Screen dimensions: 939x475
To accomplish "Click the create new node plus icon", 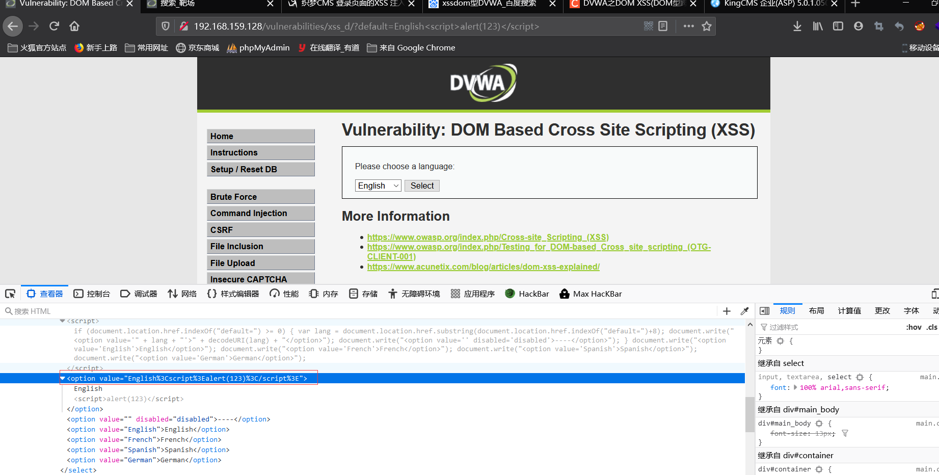I will pos(727,311).
